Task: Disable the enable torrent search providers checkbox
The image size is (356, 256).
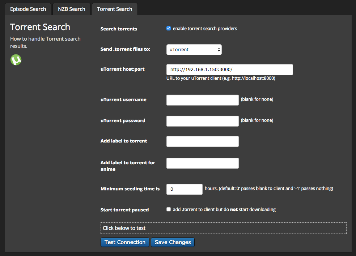Action: (169, 28)
